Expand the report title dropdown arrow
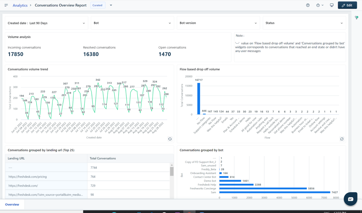This screenshot has height=213, width=362. (111, 5)
